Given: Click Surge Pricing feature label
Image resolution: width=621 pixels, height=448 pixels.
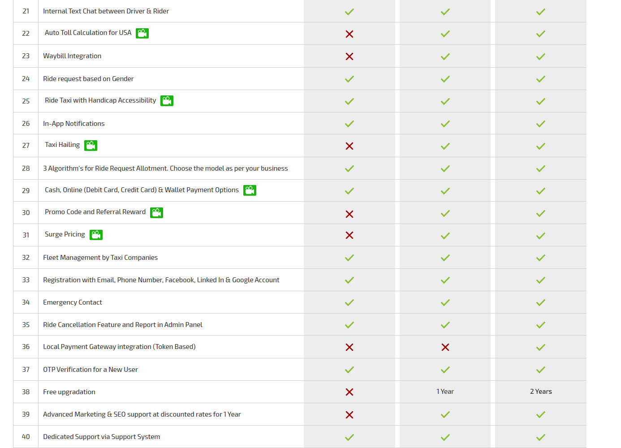Looking at the screenshot, I should (65, 234).
